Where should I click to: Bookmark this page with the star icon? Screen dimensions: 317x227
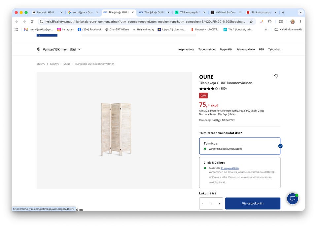point(251,21)
